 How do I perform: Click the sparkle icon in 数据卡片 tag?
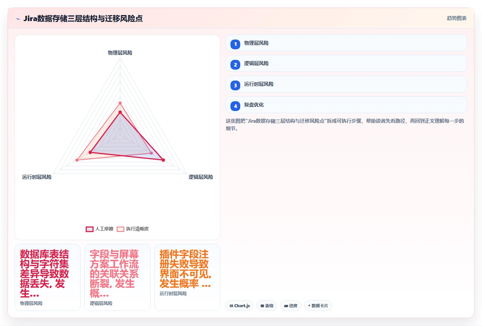(309, 306)
